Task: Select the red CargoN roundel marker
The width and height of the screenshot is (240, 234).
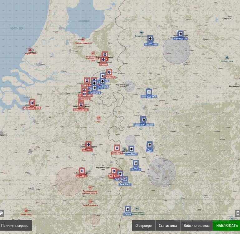Action: pos(103,60)
